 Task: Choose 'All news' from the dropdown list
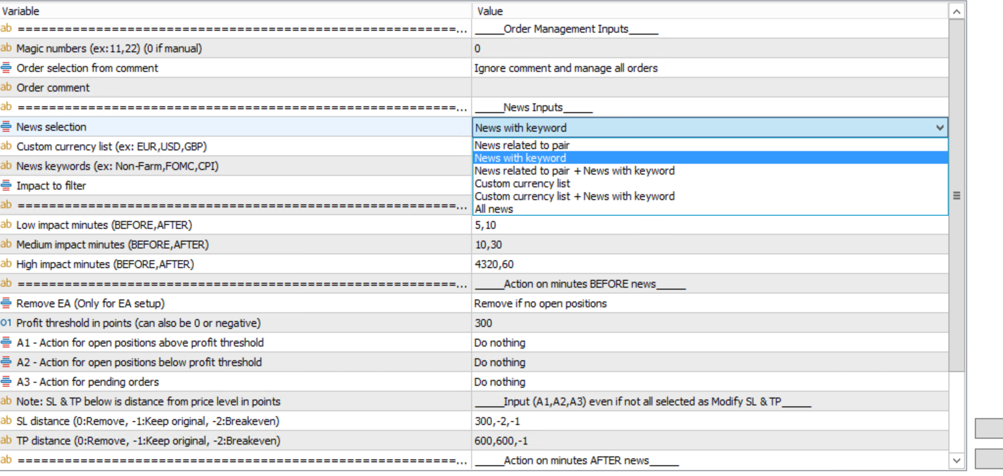[x=710, y=209]
